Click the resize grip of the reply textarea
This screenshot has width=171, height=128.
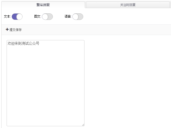tap(83, 125)
